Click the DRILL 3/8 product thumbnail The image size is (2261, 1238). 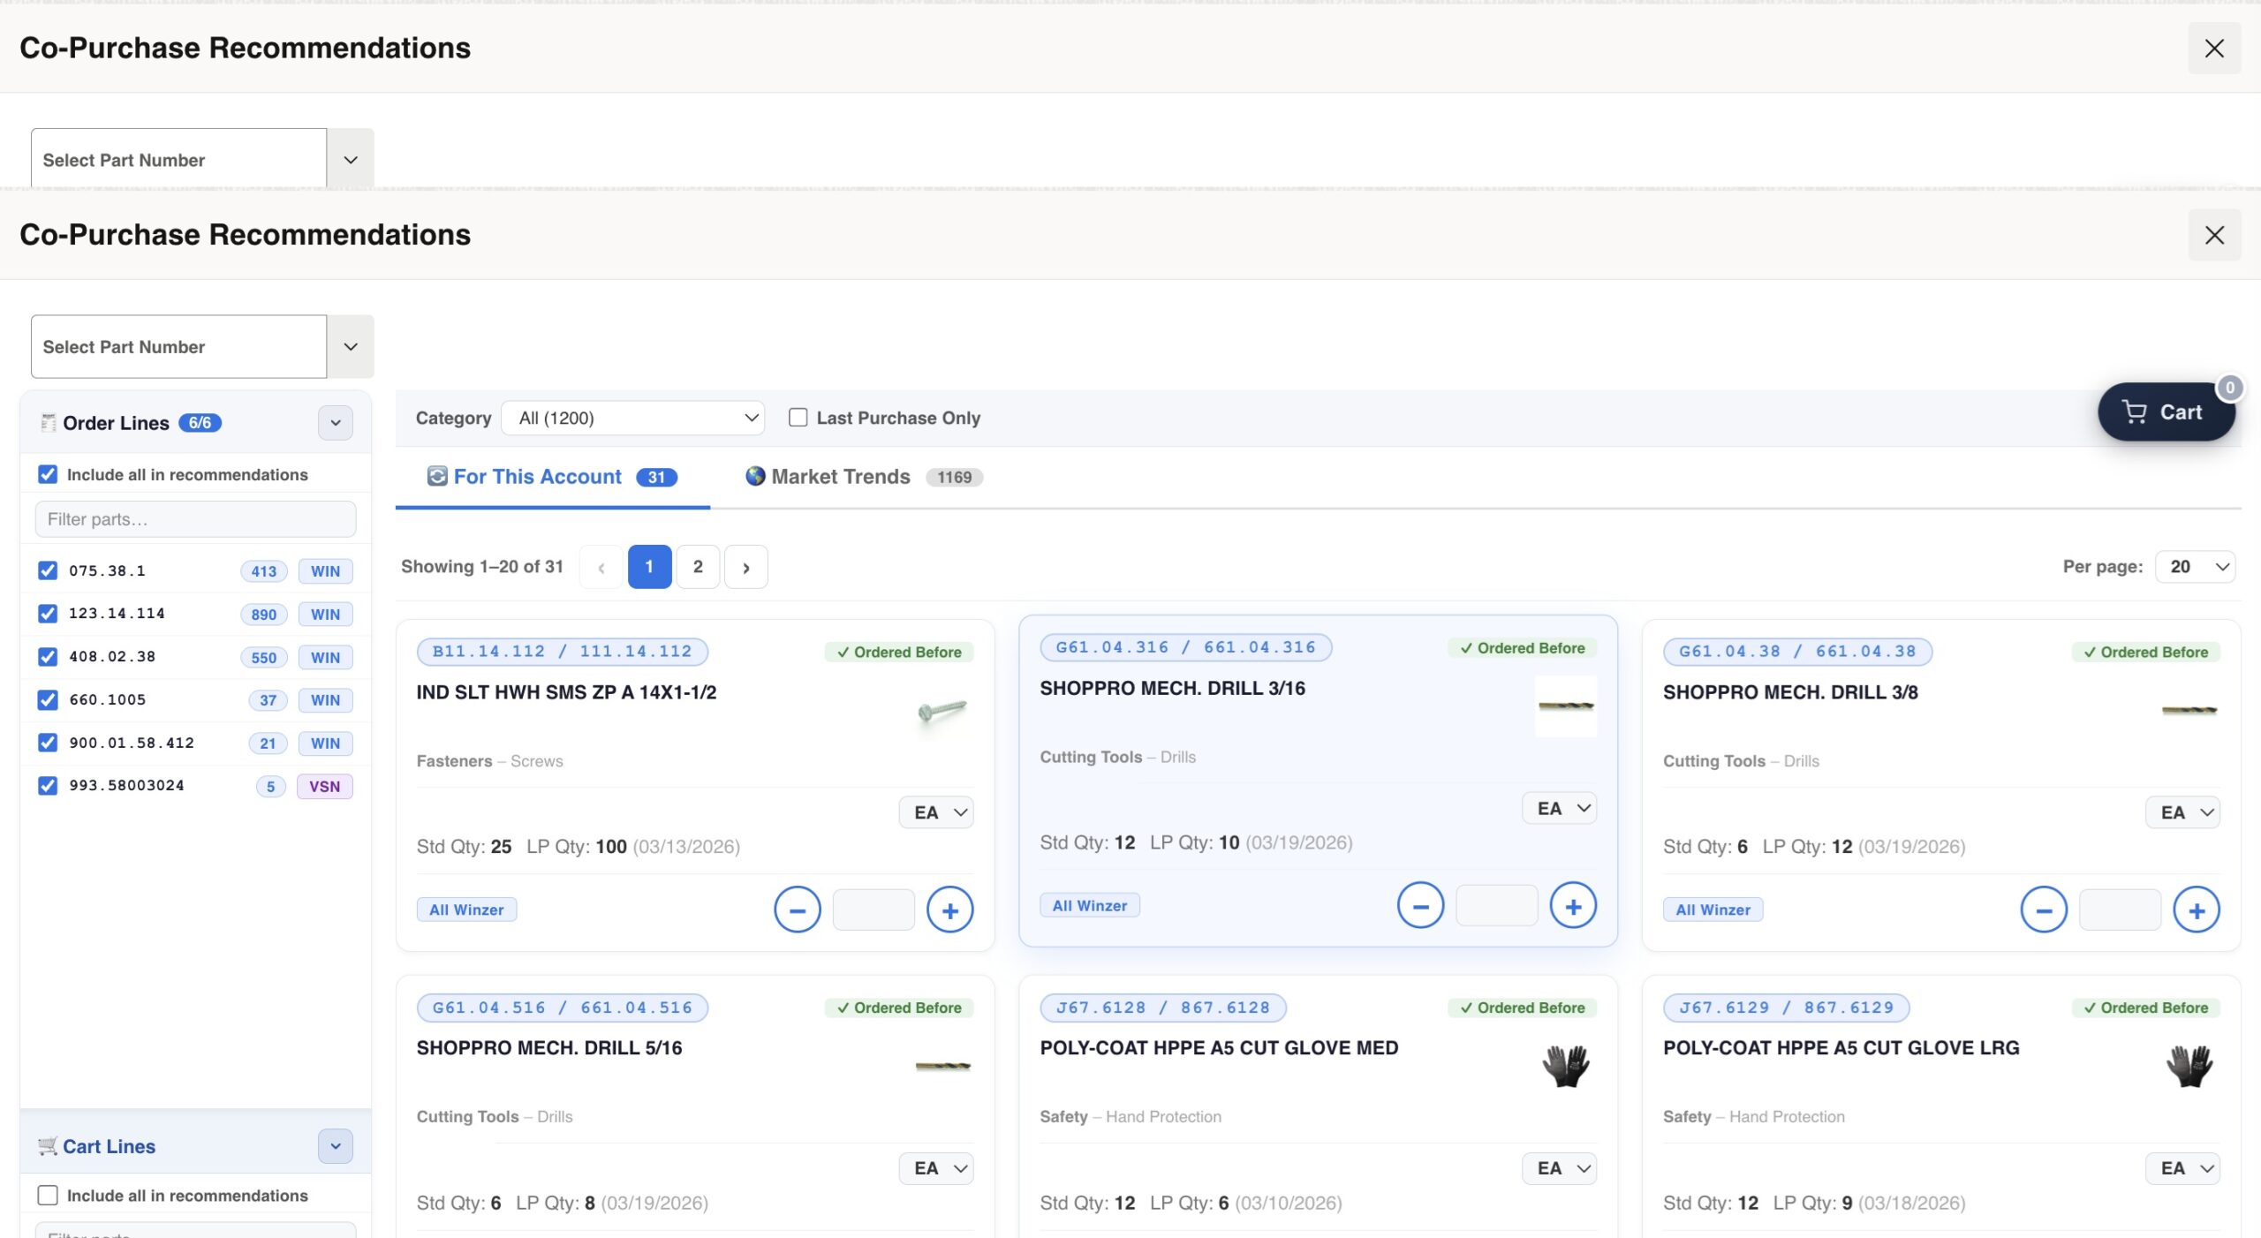click(2189, 710)
